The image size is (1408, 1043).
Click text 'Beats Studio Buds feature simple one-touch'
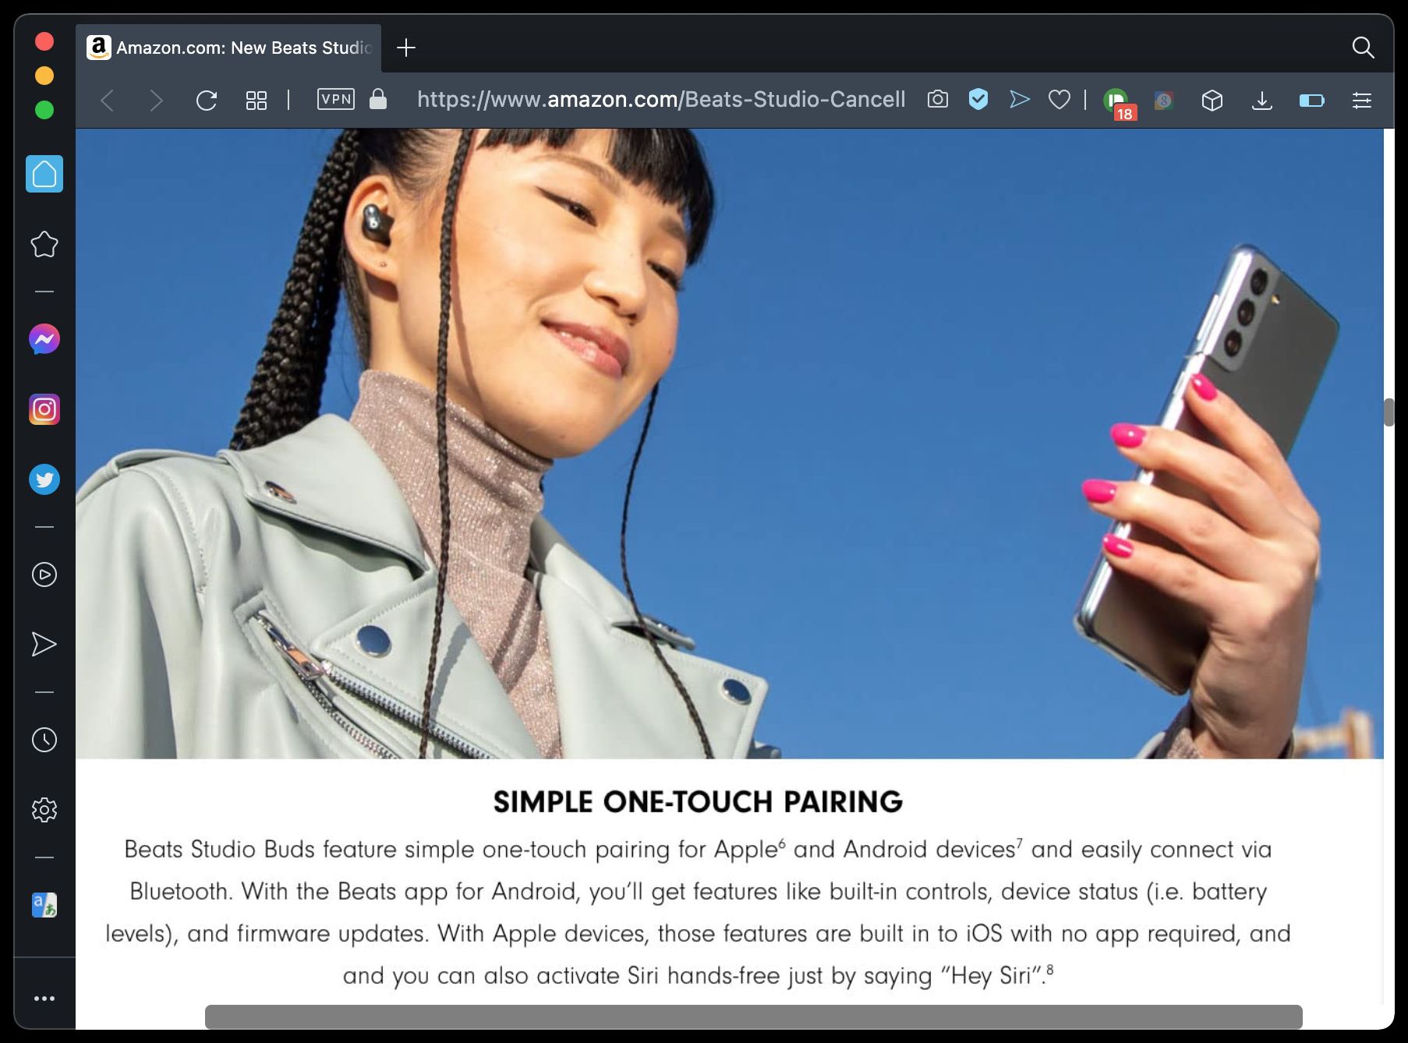[x=356, y=849]
